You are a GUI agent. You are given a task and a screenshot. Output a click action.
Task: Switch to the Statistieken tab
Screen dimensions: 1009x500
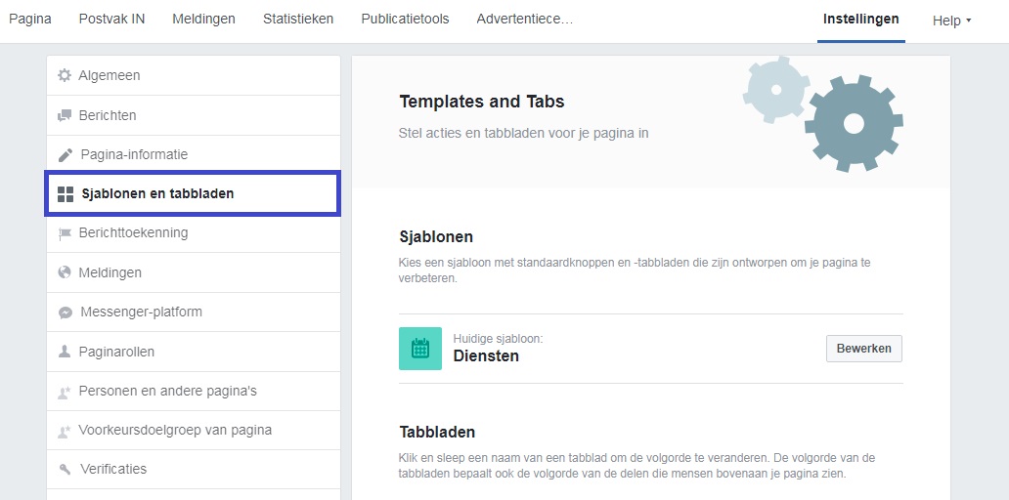point(298,20)
